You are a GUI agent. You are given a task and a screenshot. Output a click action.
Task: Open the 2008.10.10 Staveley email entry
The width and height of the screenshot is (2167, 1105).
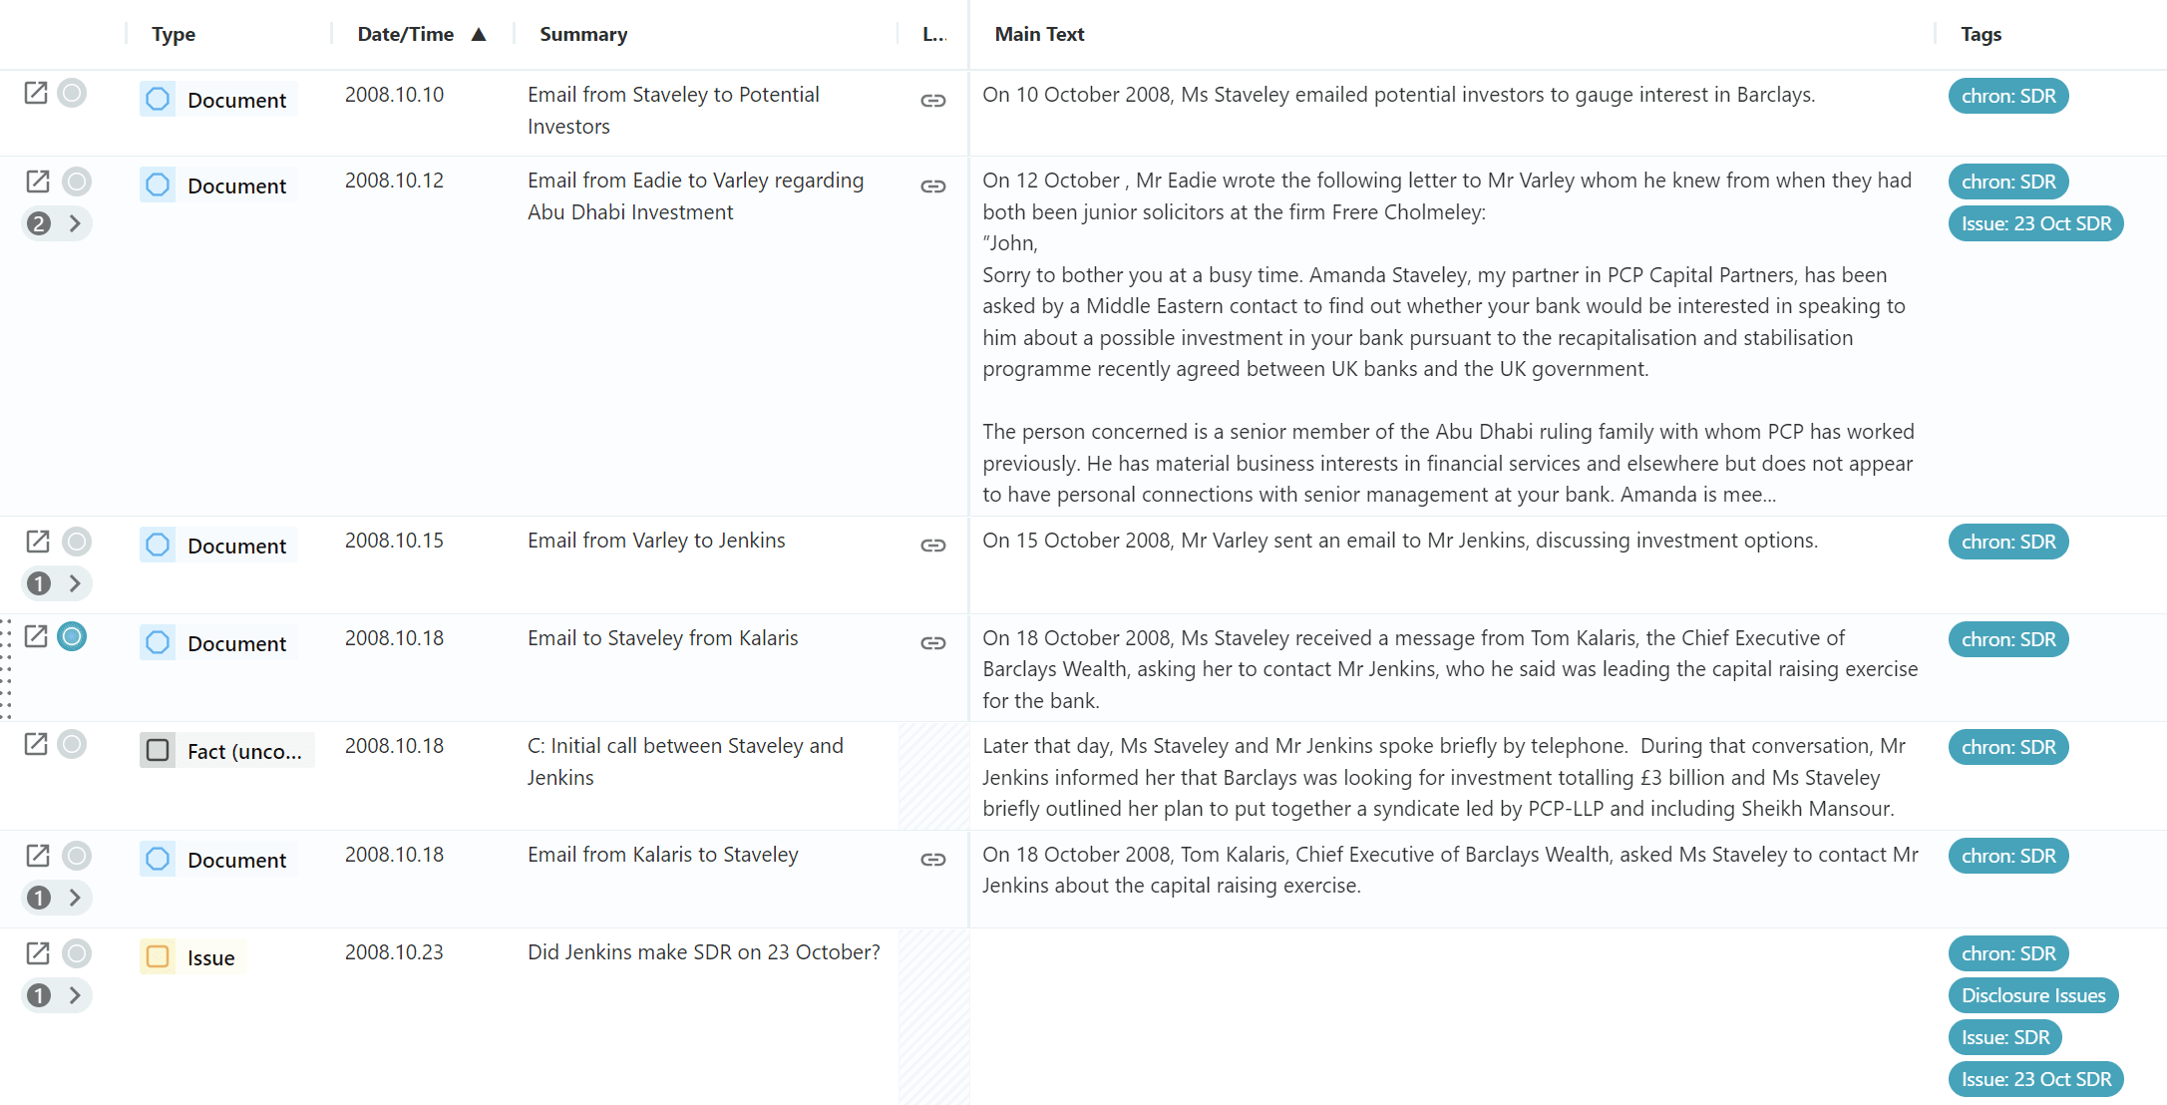point(36,94)
